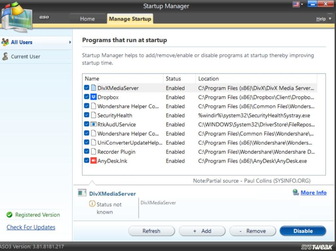Click the Dropbox logo icon
Viewport: 336px width, 251px height.
94,97
